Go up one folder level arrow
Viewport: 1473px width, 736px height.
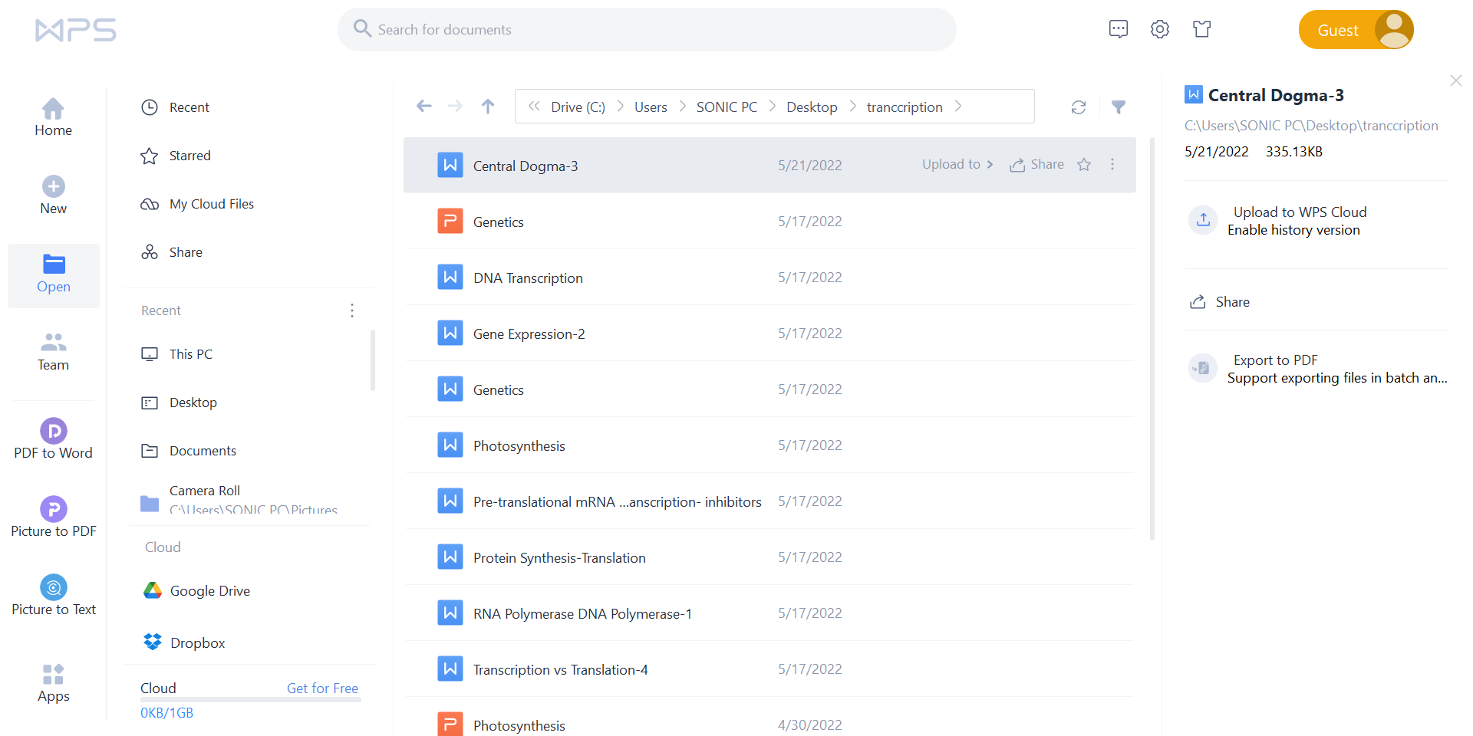pos(488,107)
